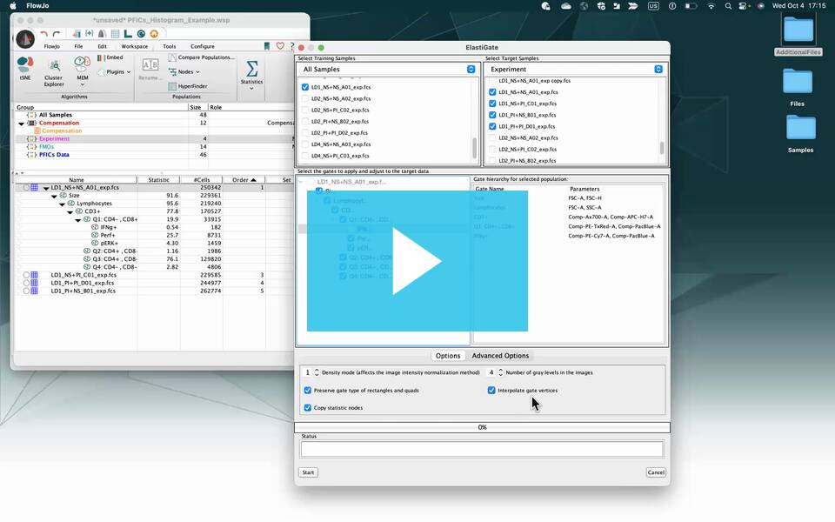The image size is (835, 522).
Task: Open the table editor grid icon
Action: coord(115,34)
